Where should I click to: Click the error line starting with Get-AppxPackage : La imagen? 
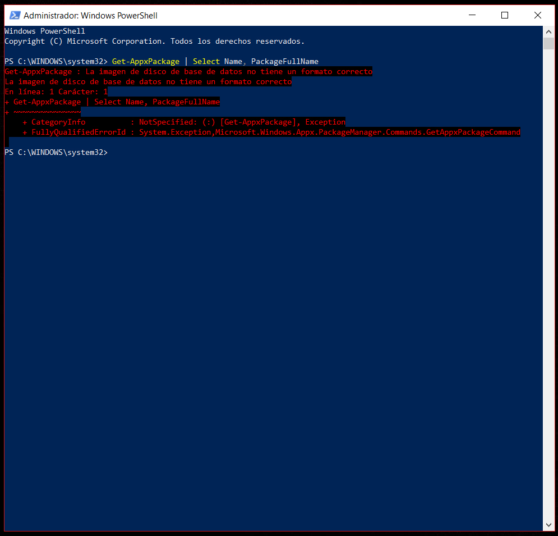pos(188,72)
